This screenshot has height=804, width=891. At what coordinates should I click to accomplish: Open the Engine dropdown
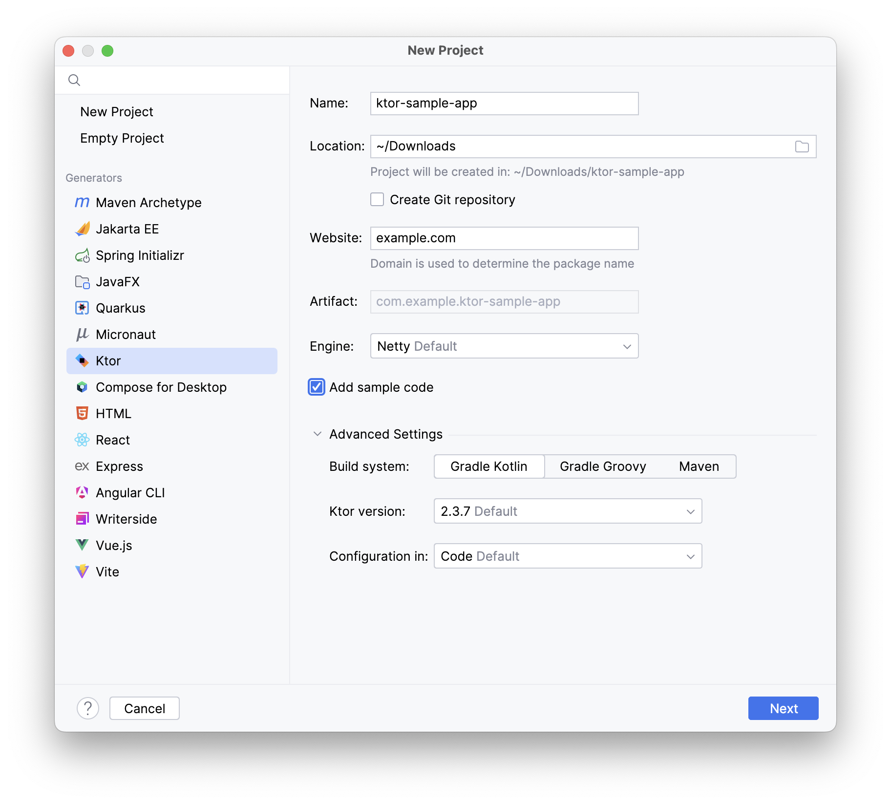coord(504,346)
